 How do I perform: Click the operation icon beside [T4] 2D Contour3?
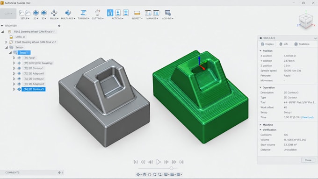click(x=19, y=89)
